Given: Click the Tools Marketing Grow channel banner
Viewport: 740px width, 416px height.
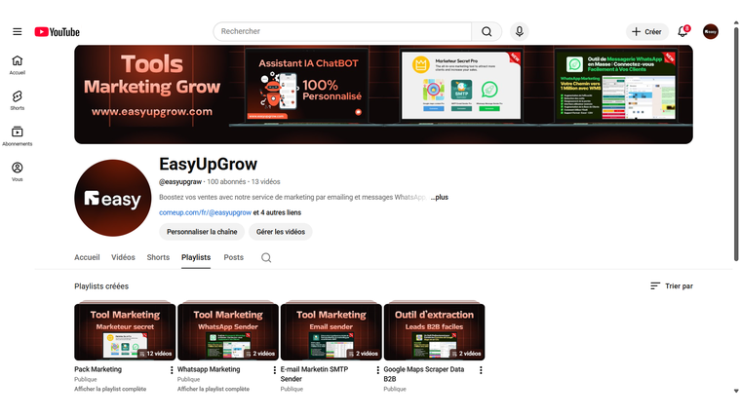Looking at the screenshot, I should tap(383, 95).
